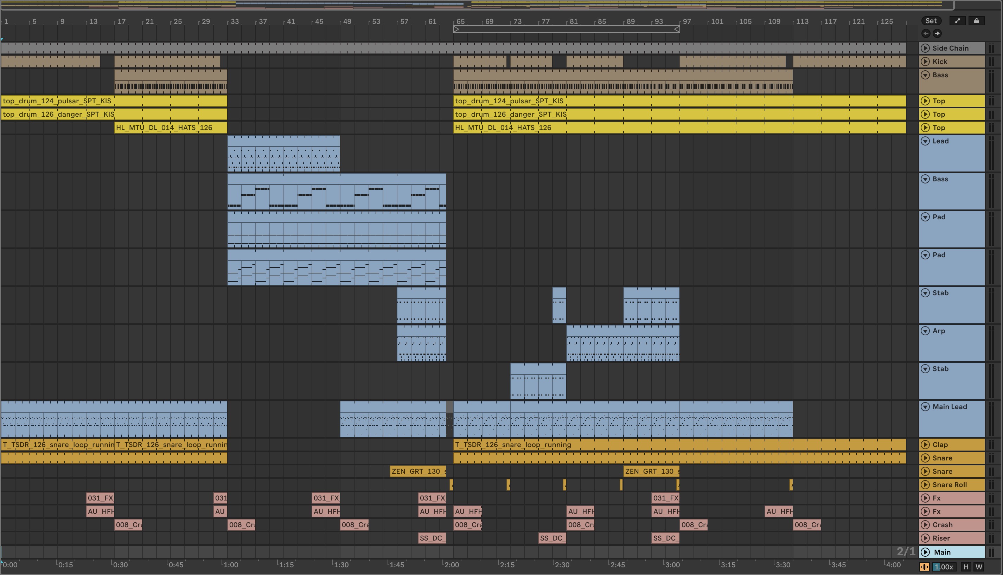
Task: Select the T_TSDR_126_snare_loop_running clip at bar 65
Action: point(679,445)
